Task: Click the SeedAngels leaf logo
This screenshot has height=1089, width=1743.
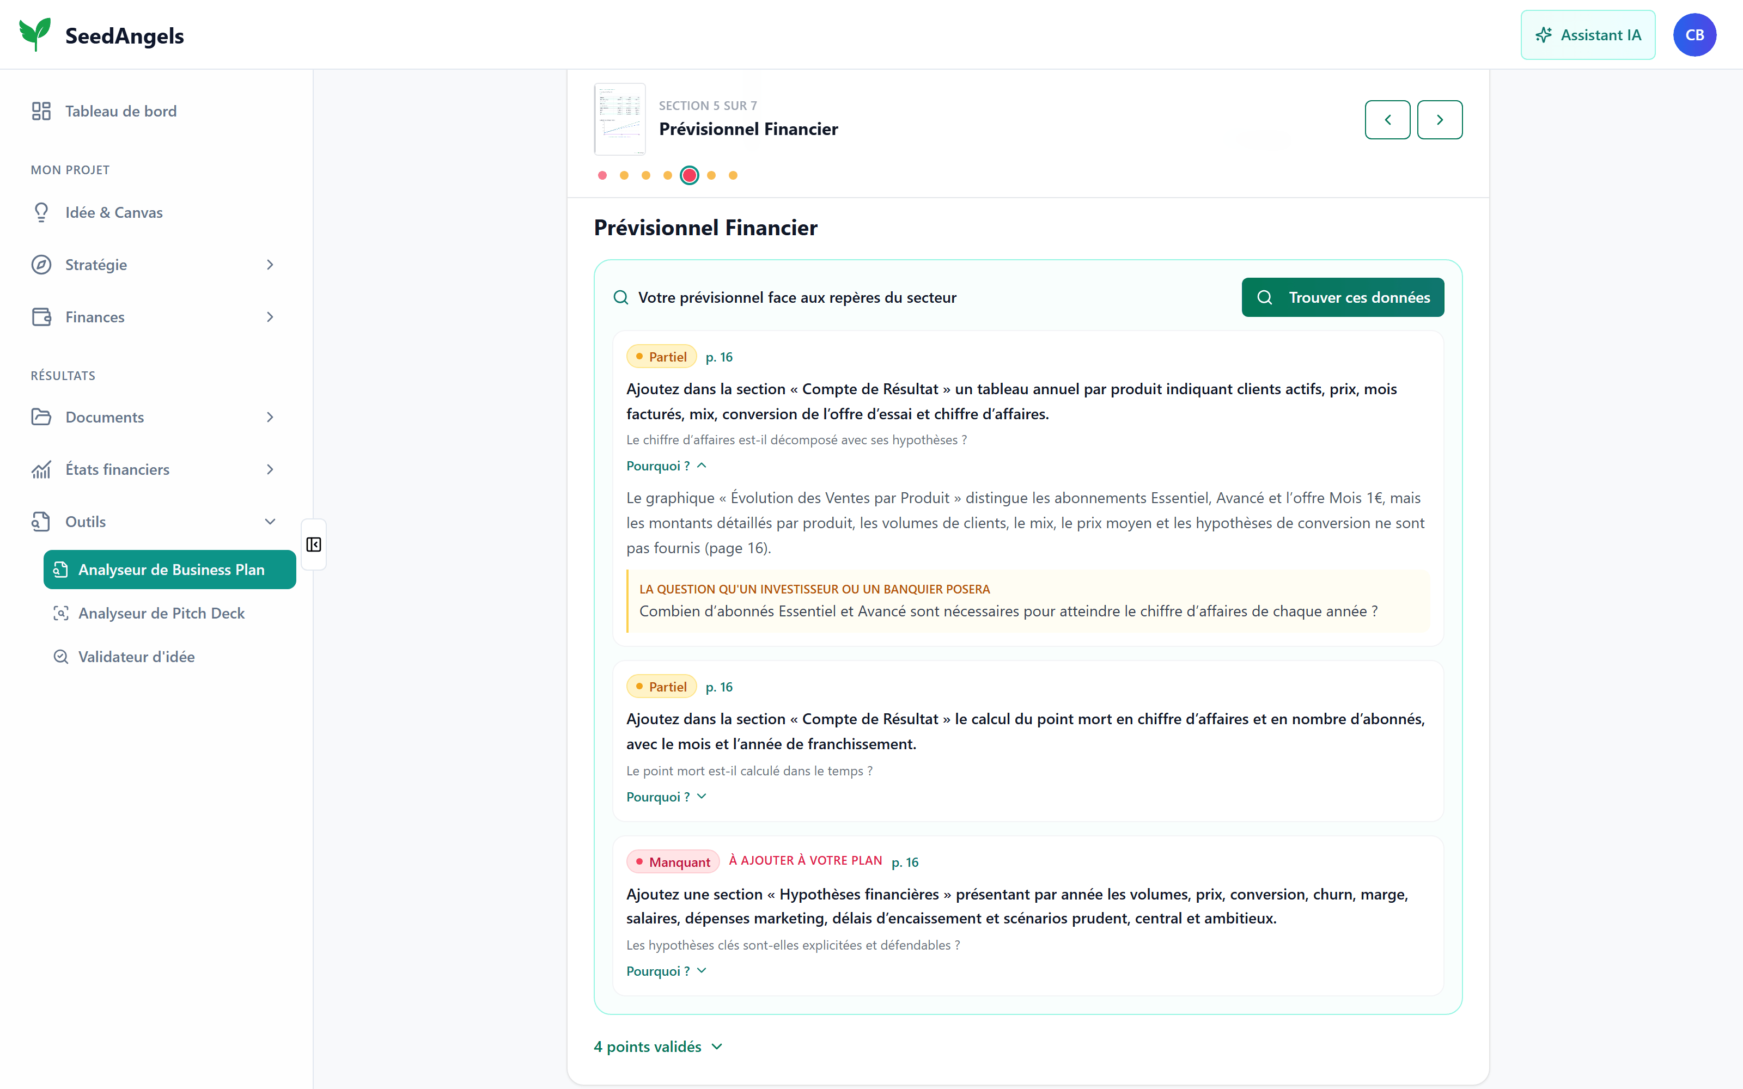Action: pyautogui.click(x=34, y=34)
